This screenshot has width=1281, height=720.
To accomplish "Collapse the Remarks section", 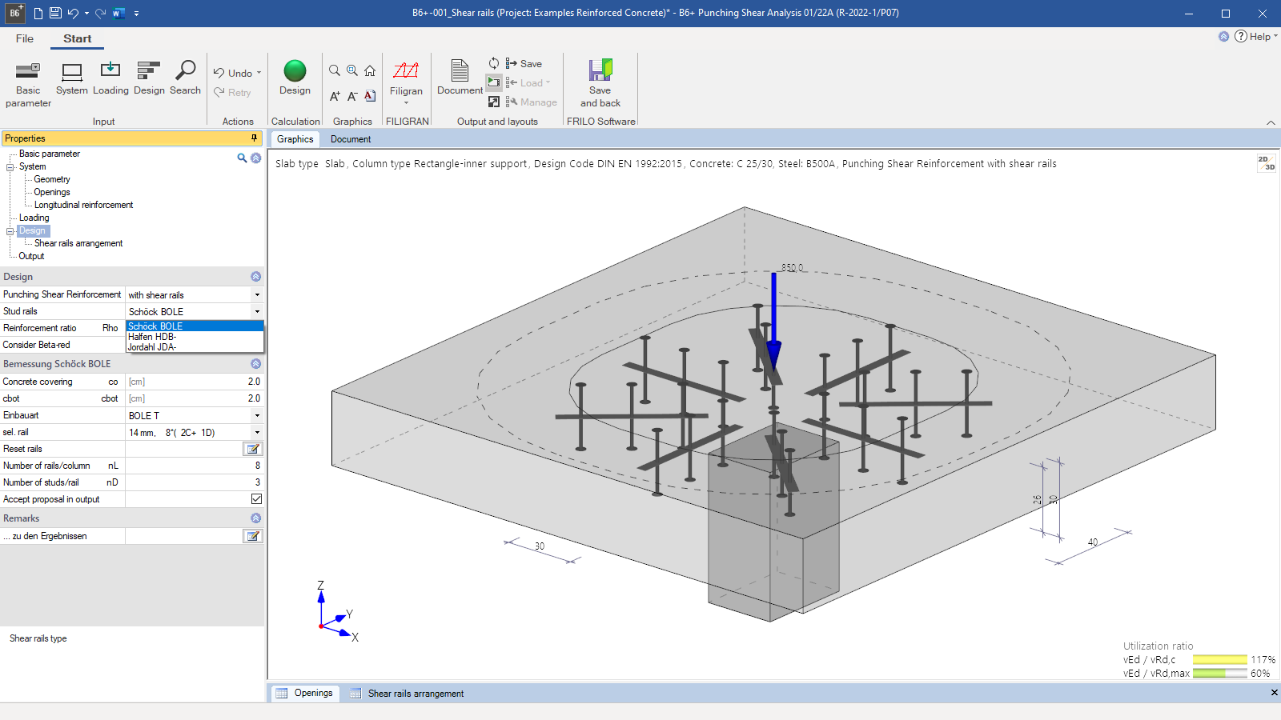I will [x=256, y=518].
